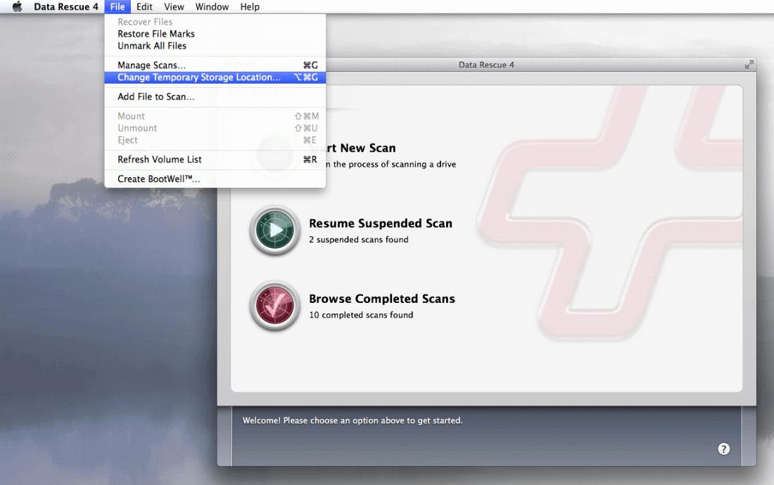Click "Restore File Marks" in the menu
Screen dimensions: 774x485
(155, 34)
